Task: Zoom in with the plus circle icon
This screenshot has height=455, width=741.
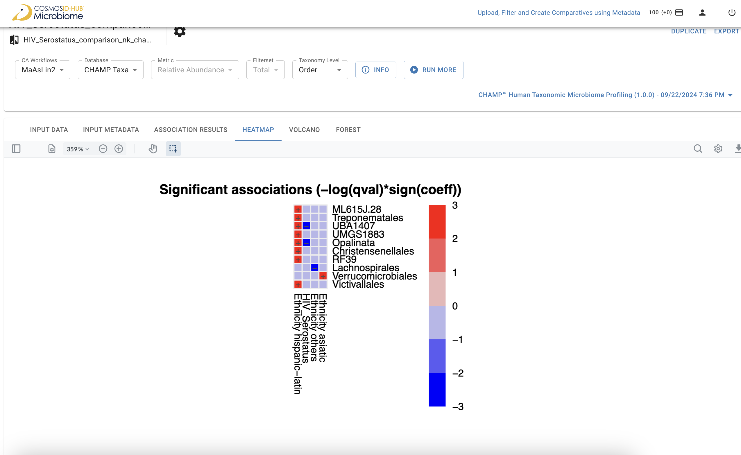Action: [x=119, y=149]
